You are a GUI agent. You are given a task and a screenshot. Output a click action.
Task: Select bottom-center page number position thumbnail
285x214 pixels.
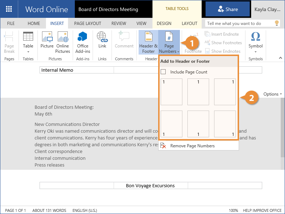pyautogui.click(x=198, y=124)
